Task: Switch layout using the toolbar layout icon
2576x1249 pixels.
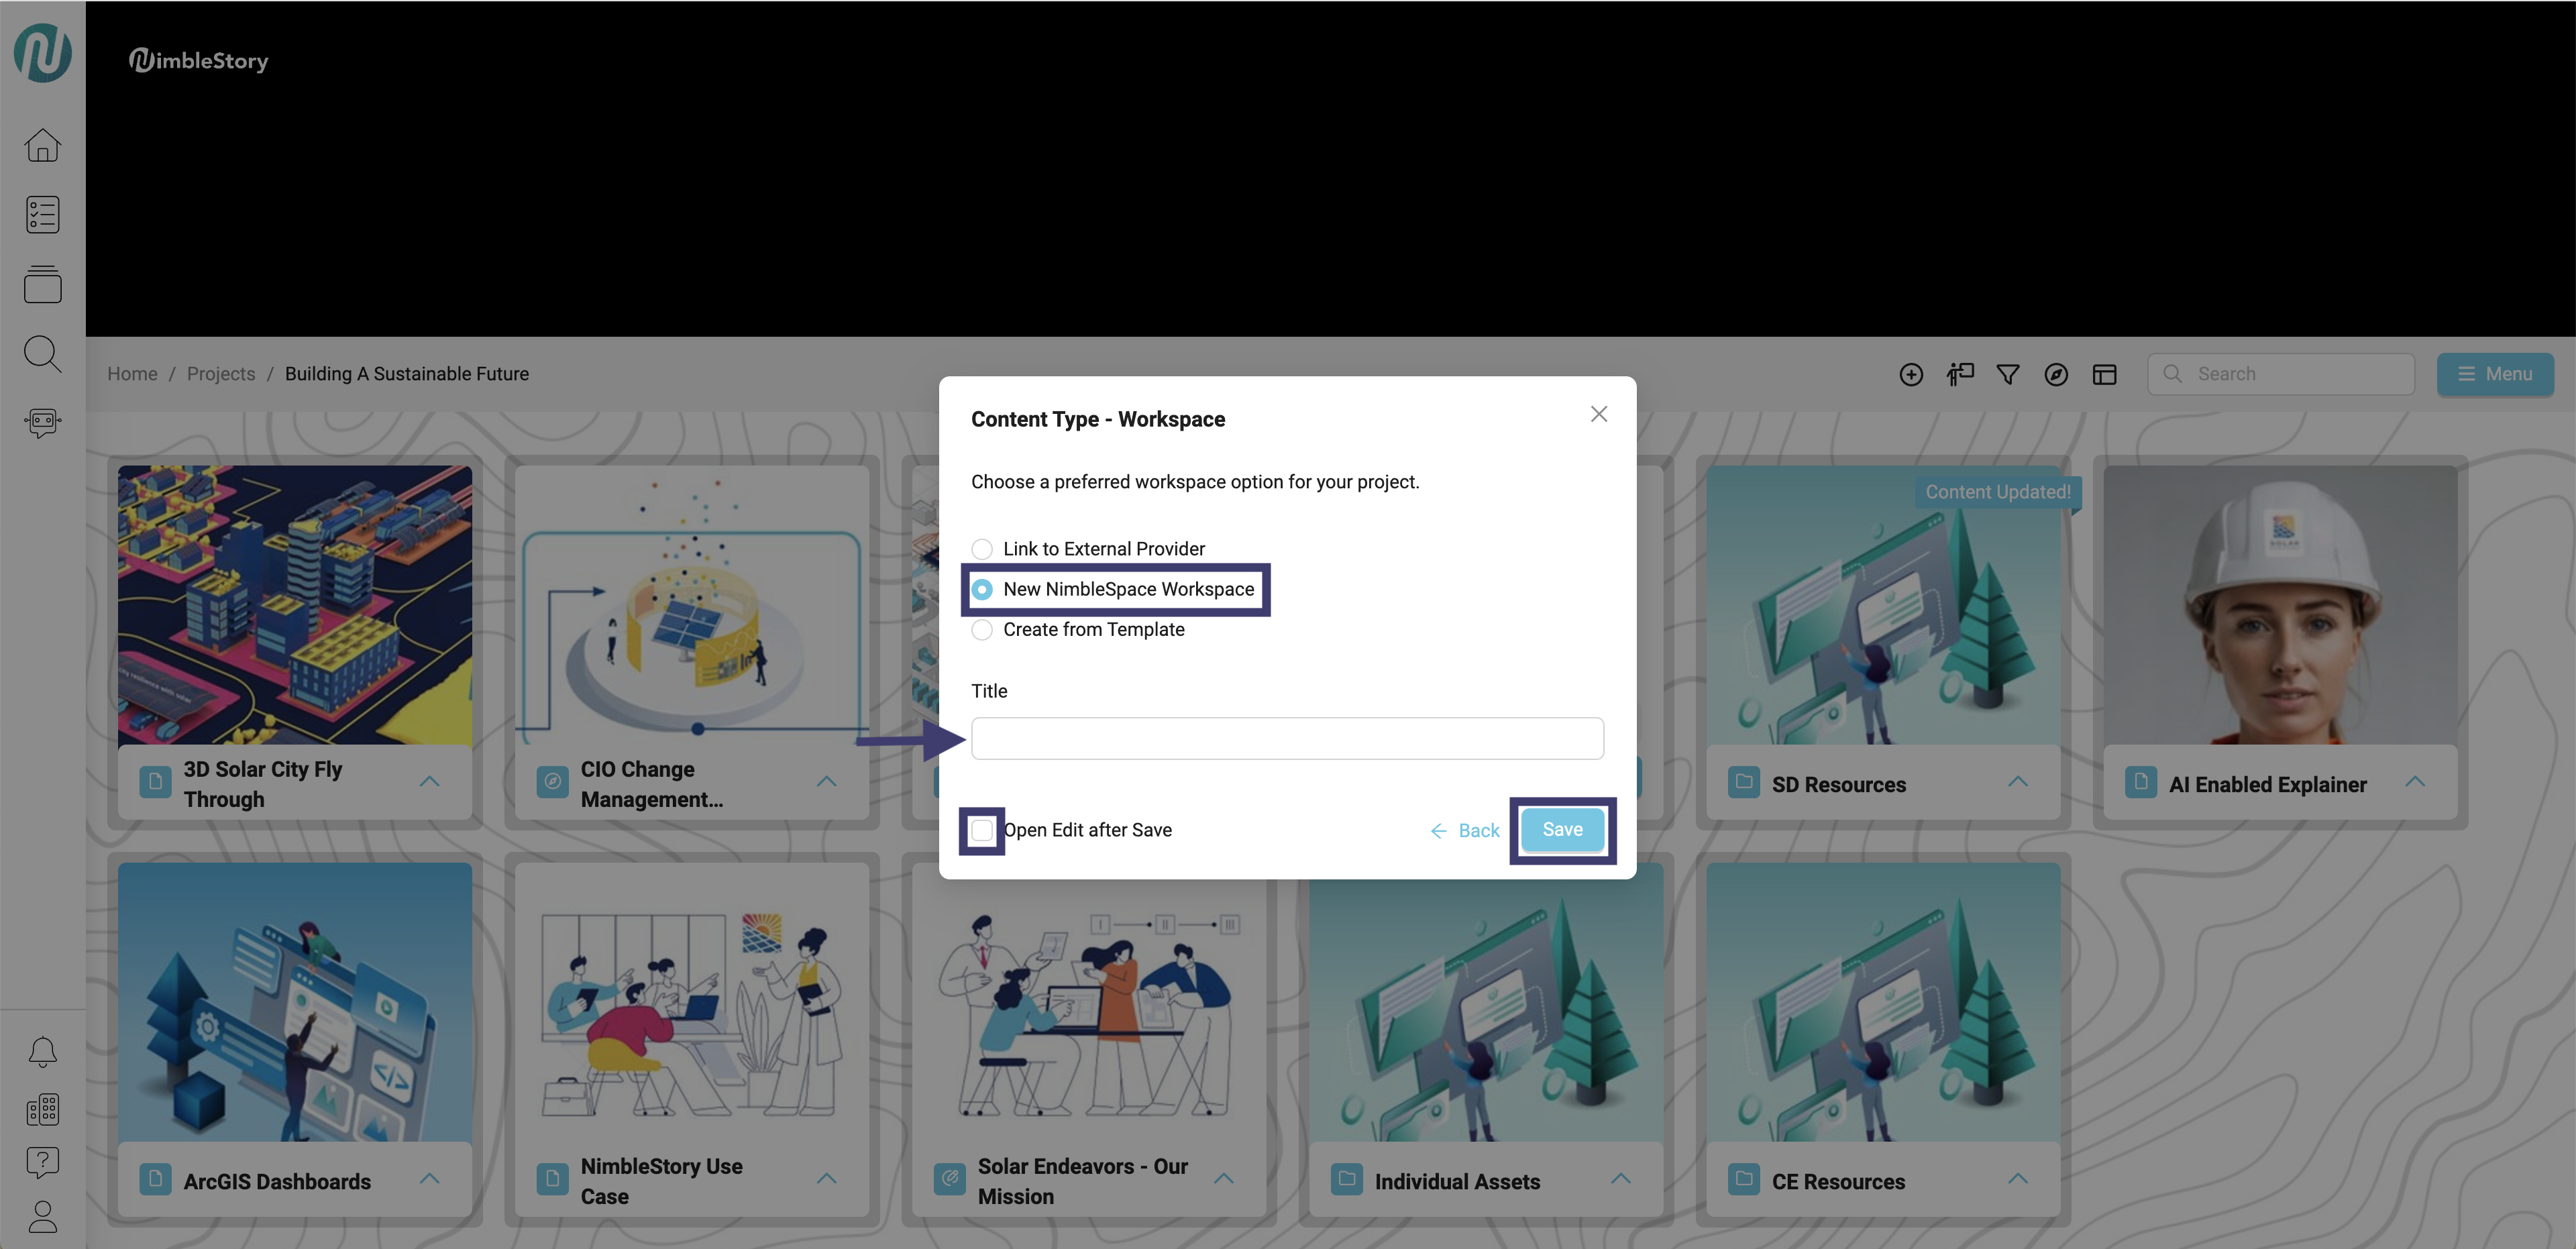Action: pyautogui.click(x=2104, y=374)
